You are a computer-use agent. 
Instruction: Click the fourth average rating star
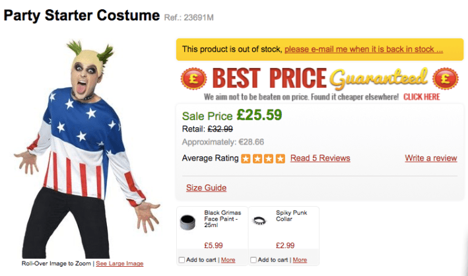click(x=280, y=158)
